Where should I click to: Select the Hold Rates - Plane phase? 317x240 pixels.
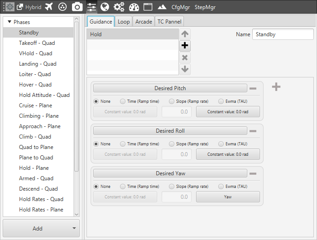pyautogui.click(x=38, y=210)
